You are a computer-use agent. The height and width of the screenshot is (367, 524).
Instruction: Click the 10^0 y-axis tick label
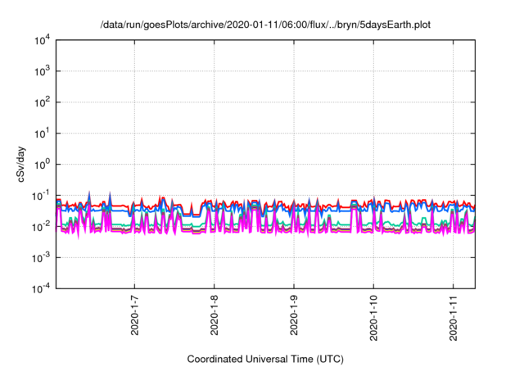click(42, 165)
